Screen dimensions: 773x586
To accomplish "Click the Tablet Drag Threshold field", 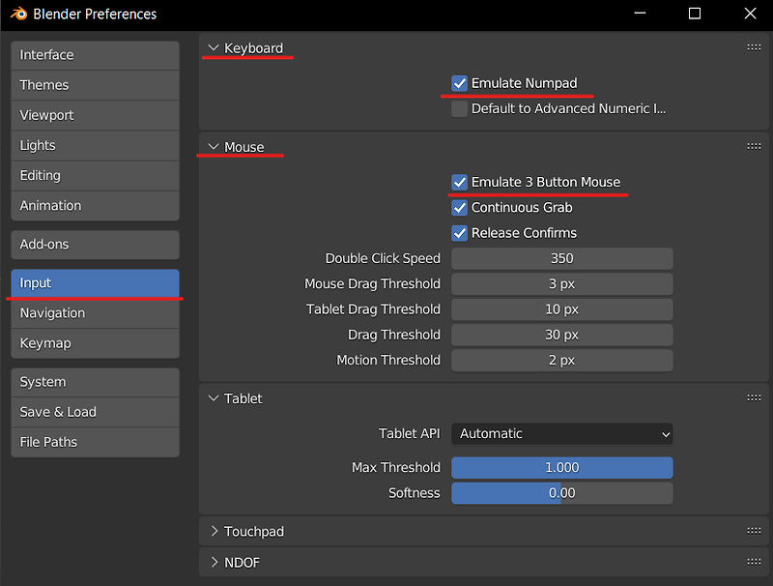I will click(562, 309).
